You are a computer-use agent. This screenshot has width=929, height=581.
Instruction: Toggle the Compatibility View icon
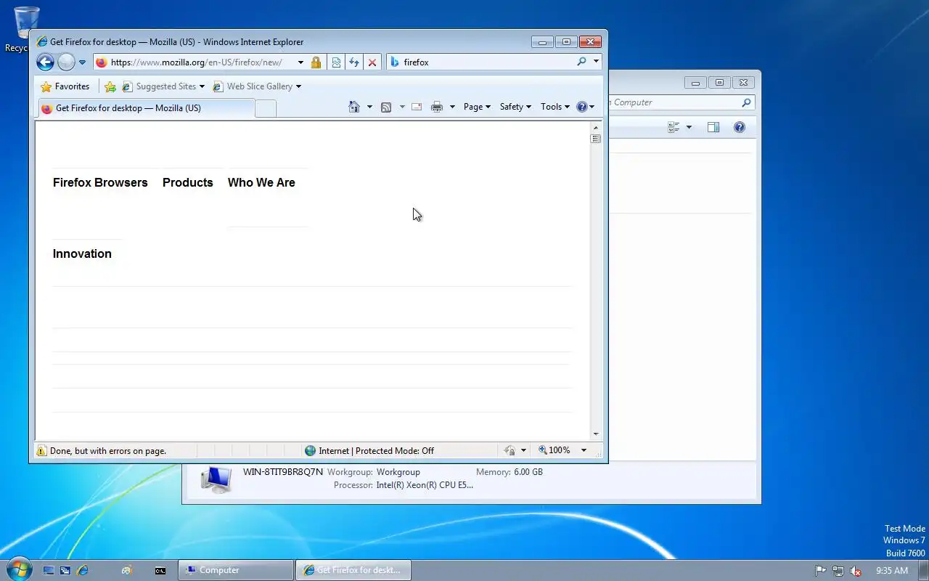[x=336, y=62]
